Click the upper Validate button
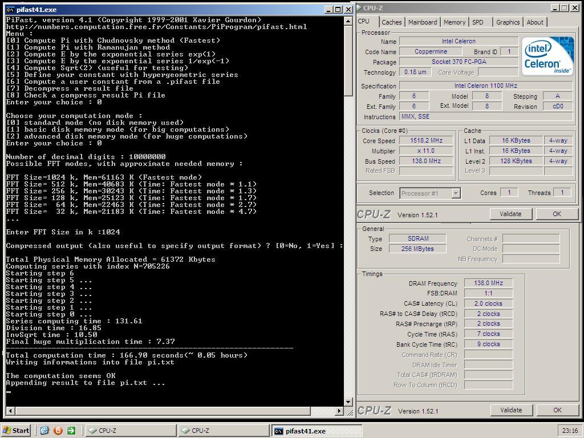The image size is (584, 438). coord(510,214)
